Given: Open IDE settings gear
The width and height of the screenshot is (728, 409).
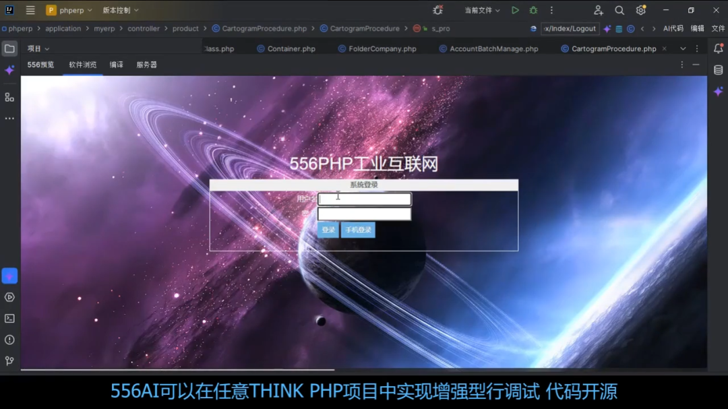Looking at the screenshot, I should point(641,9).
